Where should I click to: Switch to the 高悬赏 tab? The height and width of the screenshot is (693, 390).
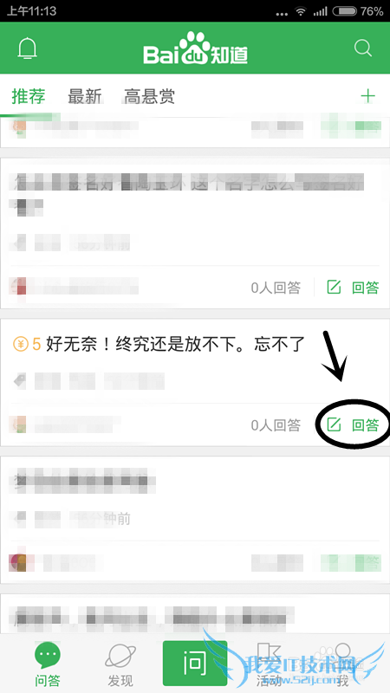(x=149, y=96)
